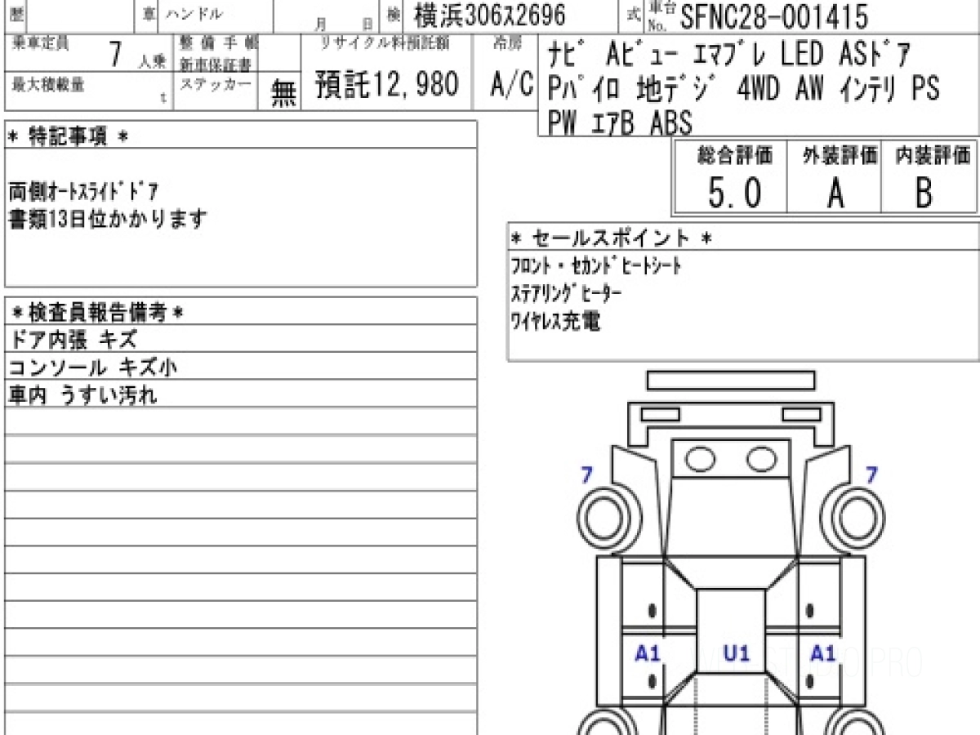Click the U1 mark on the roof diagram
This screenshot has height=735, width=980.
tap(736, 653)
